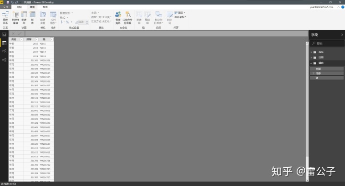Expand the 日期 table in Fields pane

tap(311, 58)
